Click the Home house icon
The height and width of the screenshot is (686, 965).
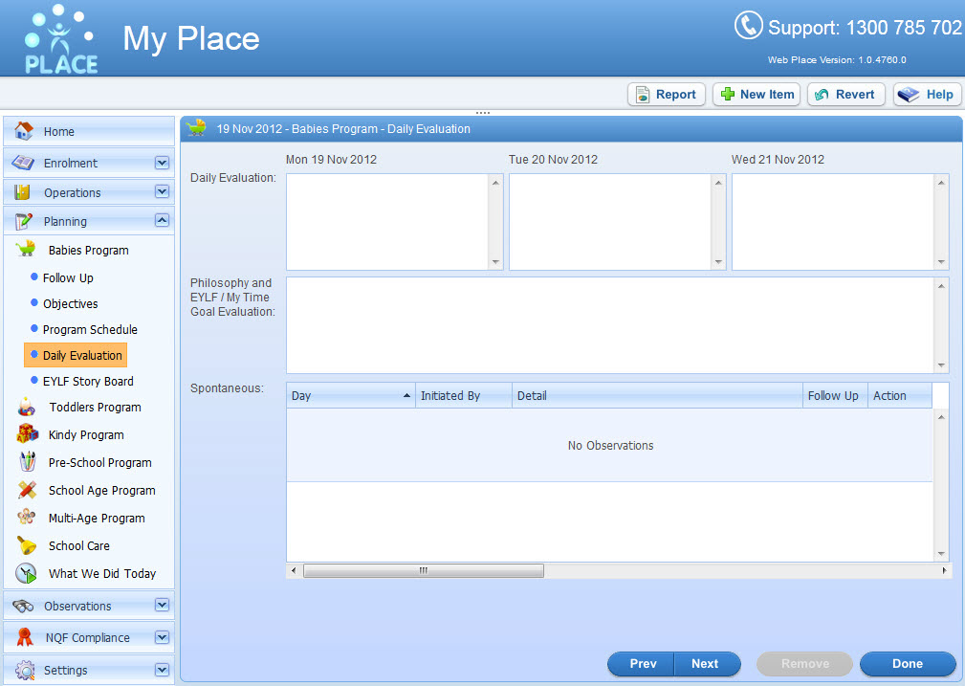pos(24,131)
